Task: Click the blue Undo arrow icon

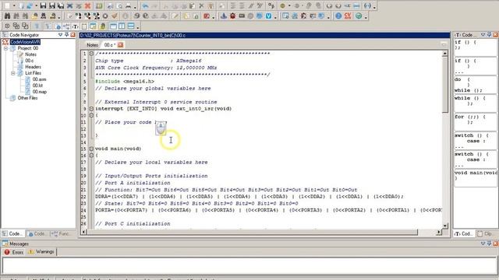Action: (146, 5)
